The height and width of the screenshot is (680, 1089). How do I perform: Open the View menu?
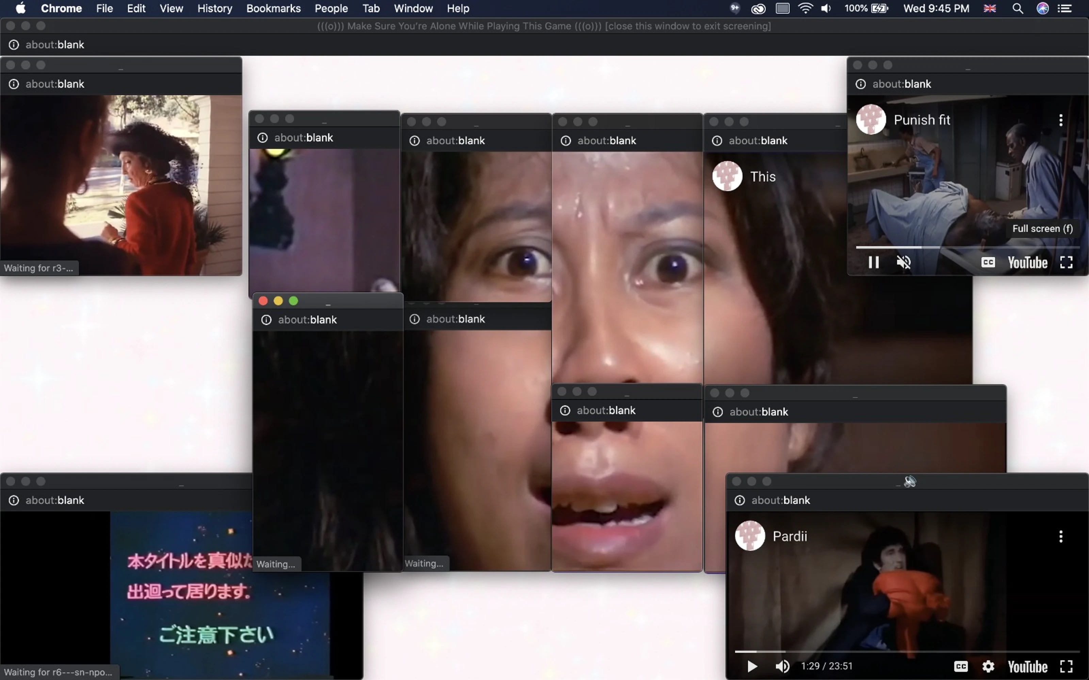pos(172,8)
